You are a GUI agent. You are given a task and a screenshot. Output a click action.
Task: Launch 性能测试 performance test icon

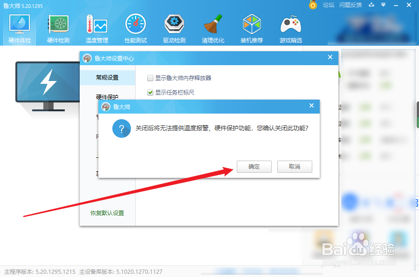click(136, 29)
